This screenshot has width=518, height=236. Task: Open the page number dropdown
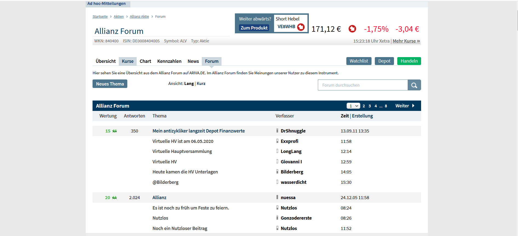click(x=353, y=106)
